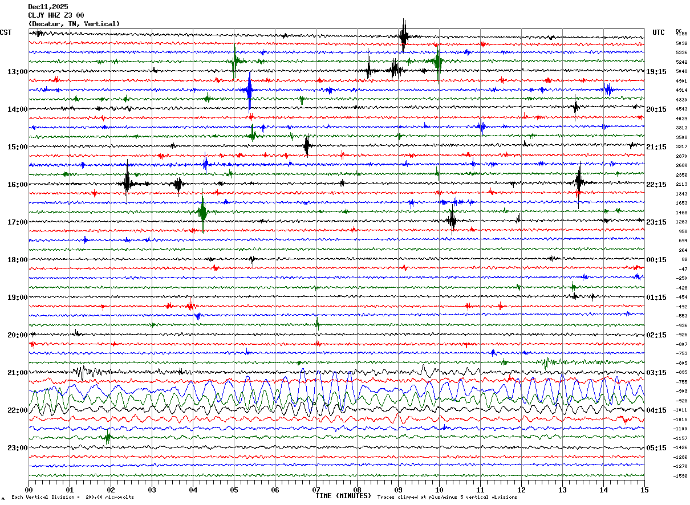This screenshot has width=690, height=505.
Task: Click the DC offset value -1157
Action: click(681, 438)
